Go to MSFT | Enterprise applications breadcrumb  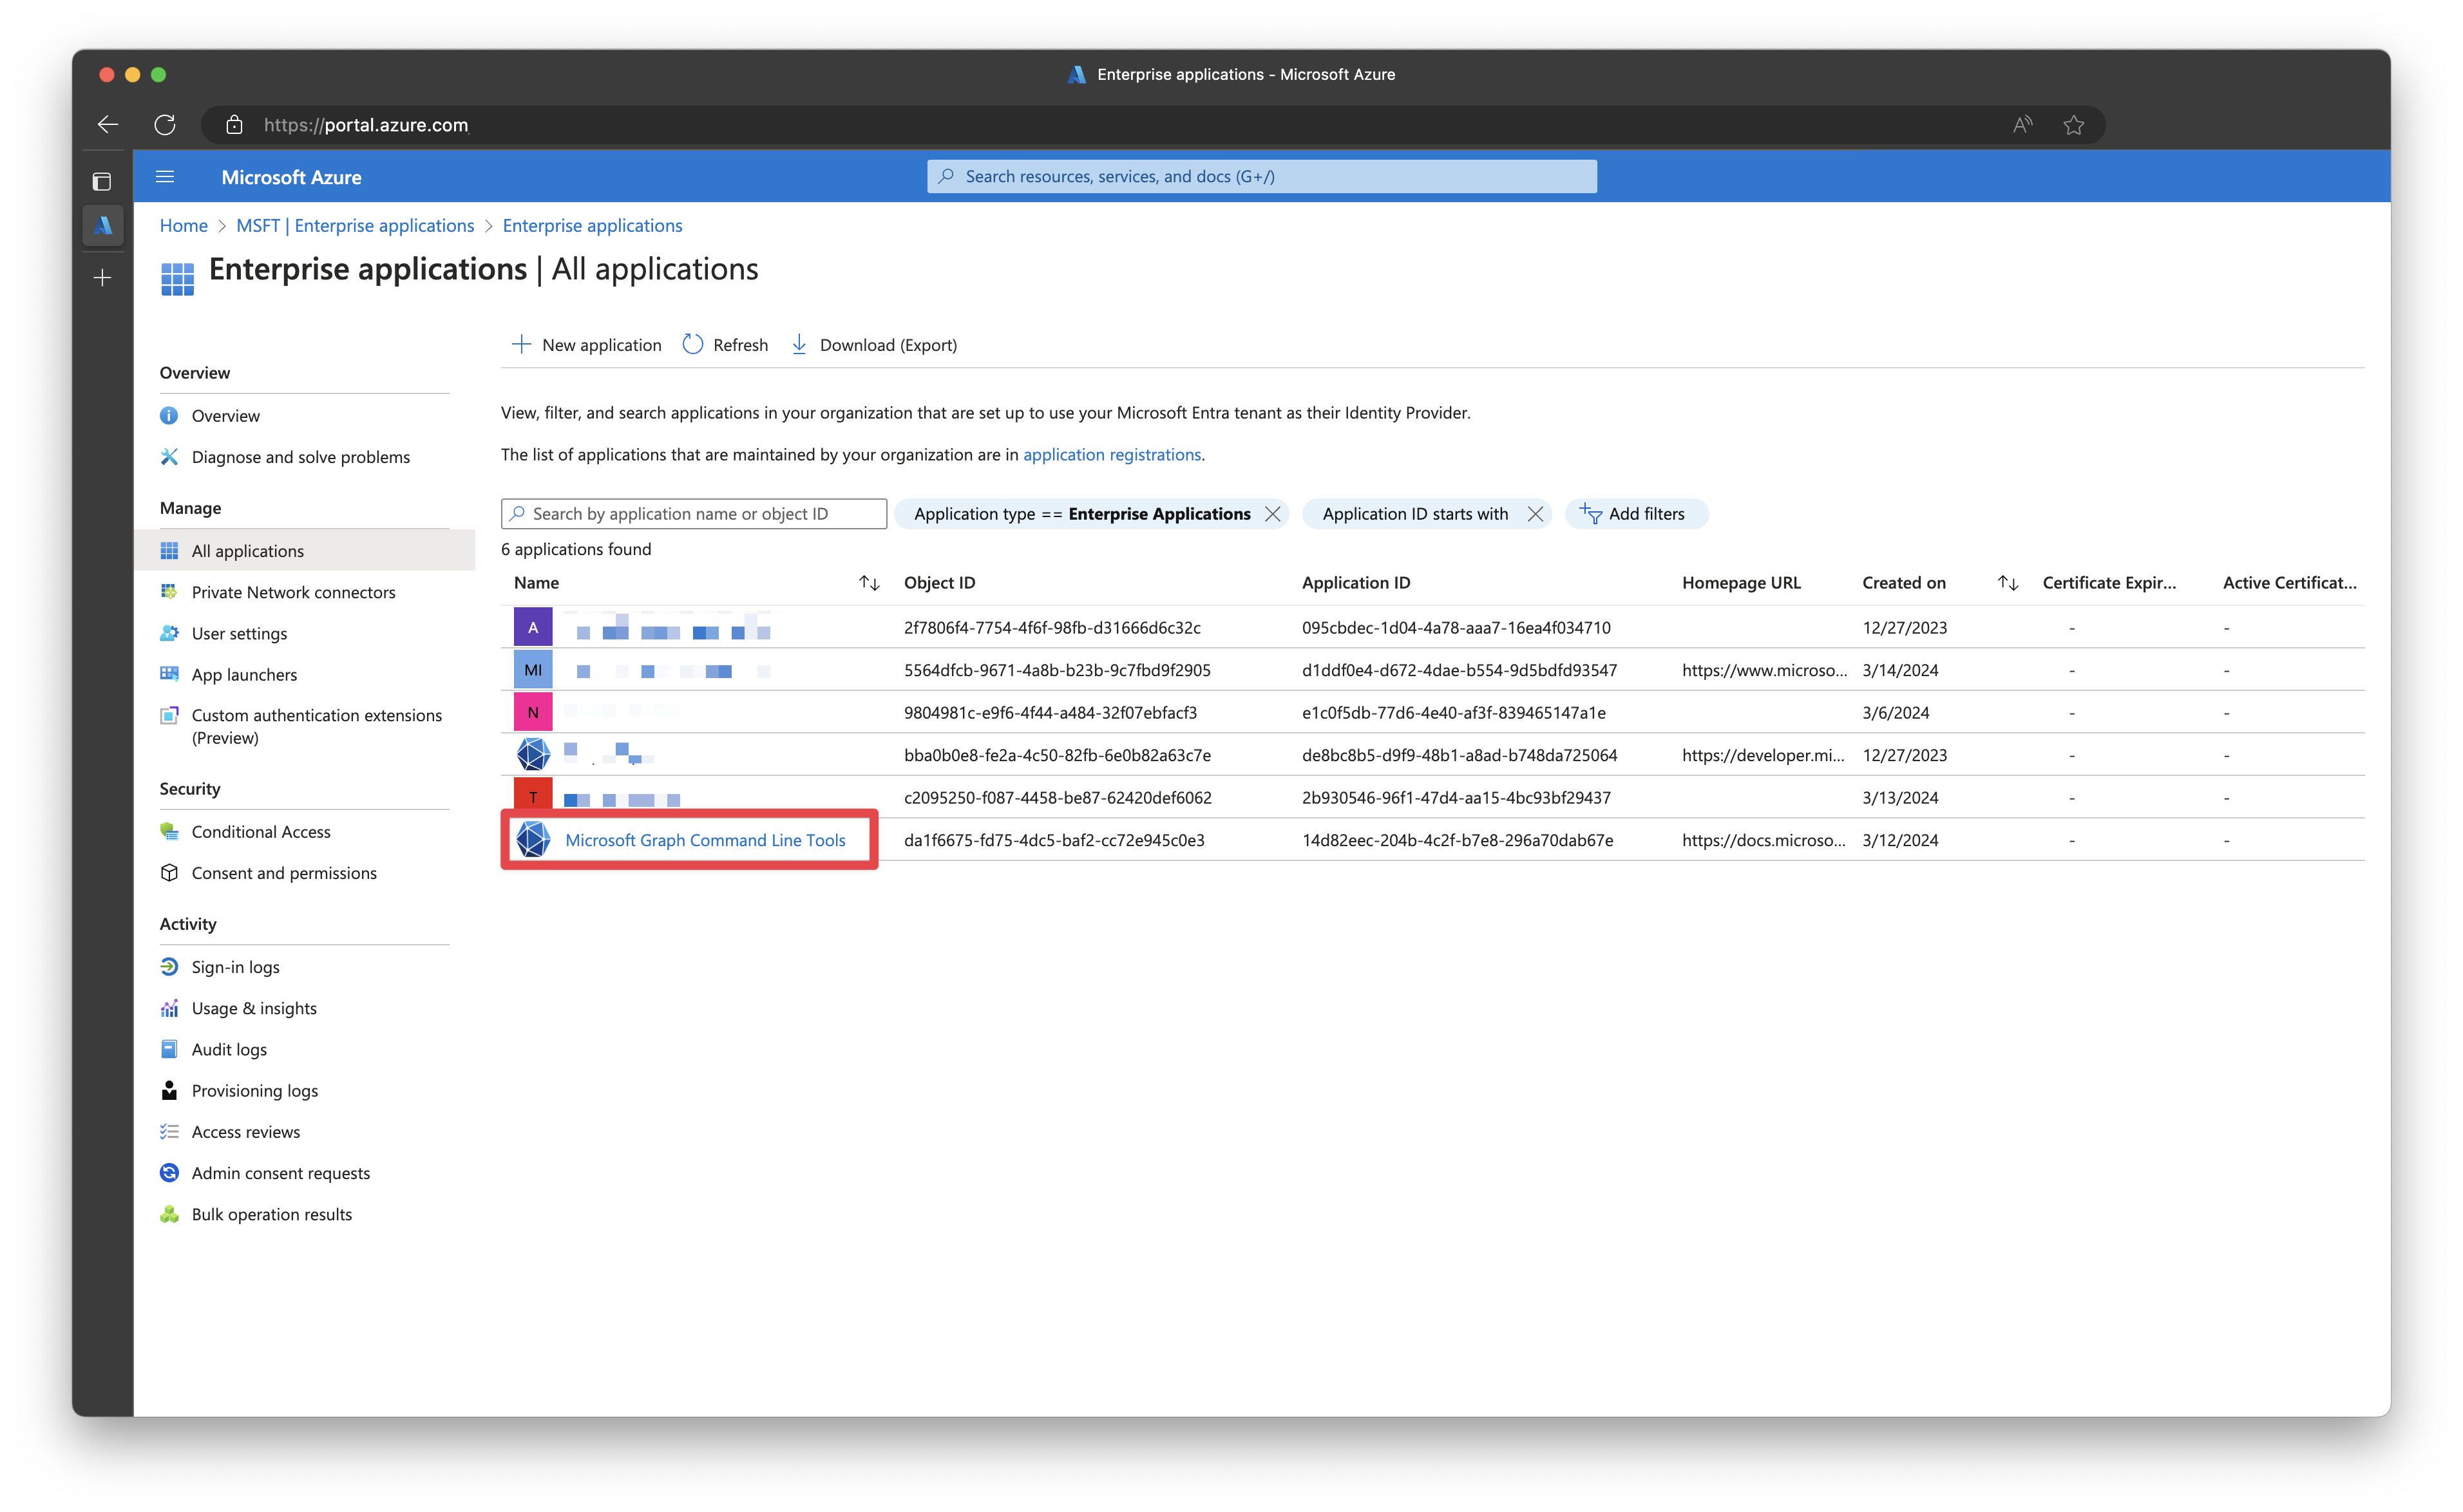tap(355, 225)
